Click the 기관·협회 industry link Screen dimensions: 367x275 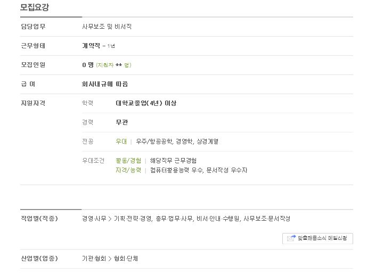(94, 259)
